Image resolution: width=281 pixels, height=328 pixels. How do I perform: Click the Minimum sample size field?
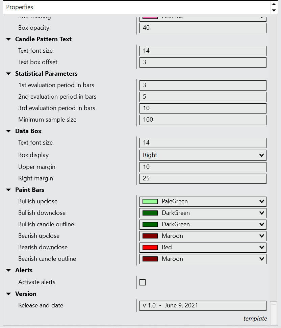pos(203,120)
